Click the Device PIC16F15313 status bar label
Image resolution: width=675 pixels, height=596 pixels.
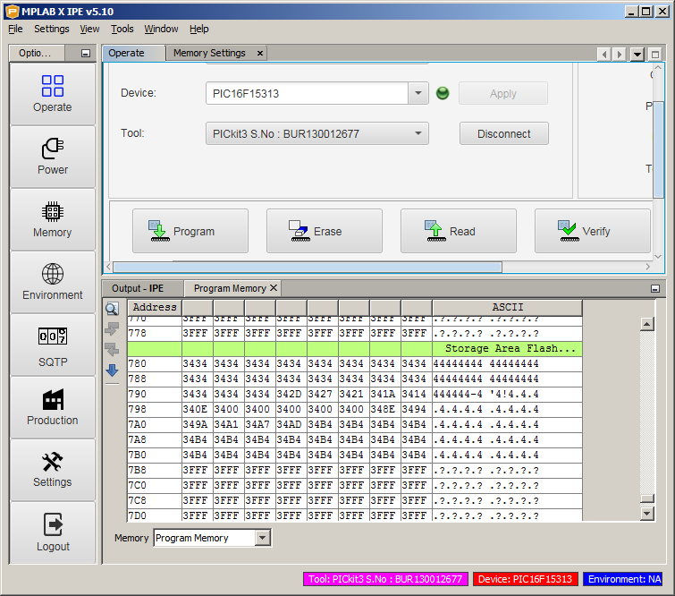(525, 579)
